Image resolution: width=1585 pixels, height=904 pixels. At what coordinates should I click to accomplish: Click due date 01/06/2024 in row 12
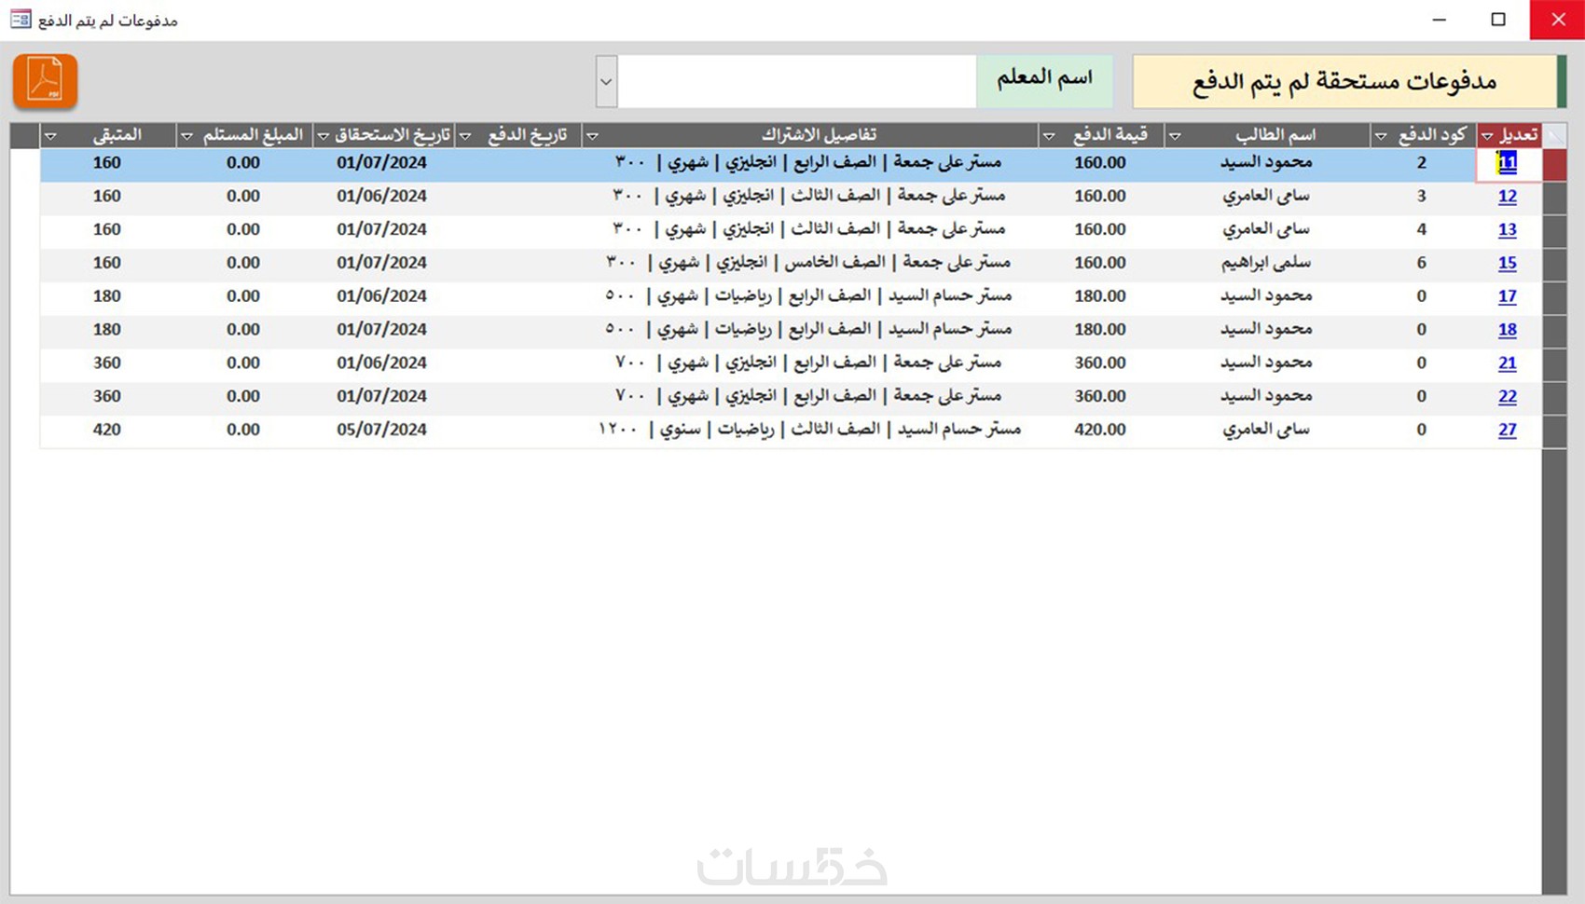381,197
